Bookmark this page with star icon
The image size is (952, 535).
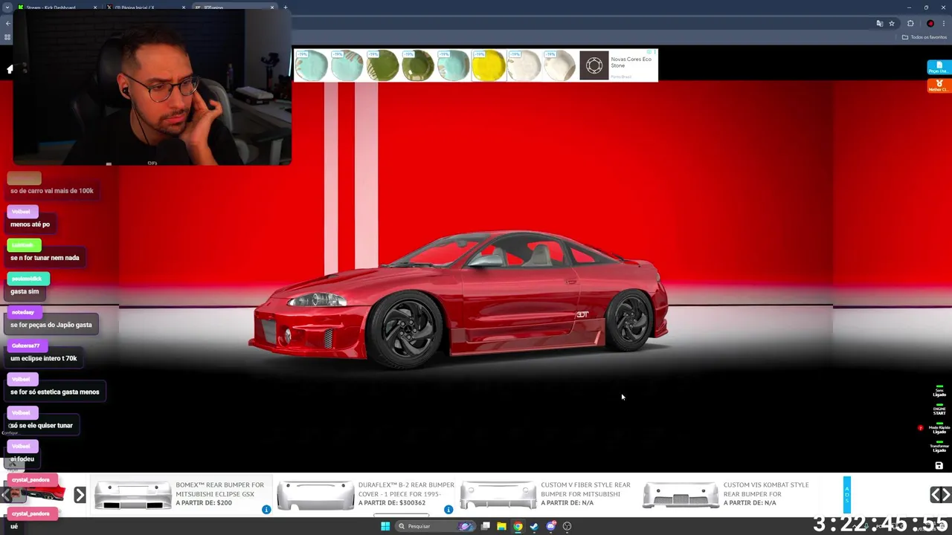[x=892, y=23]
